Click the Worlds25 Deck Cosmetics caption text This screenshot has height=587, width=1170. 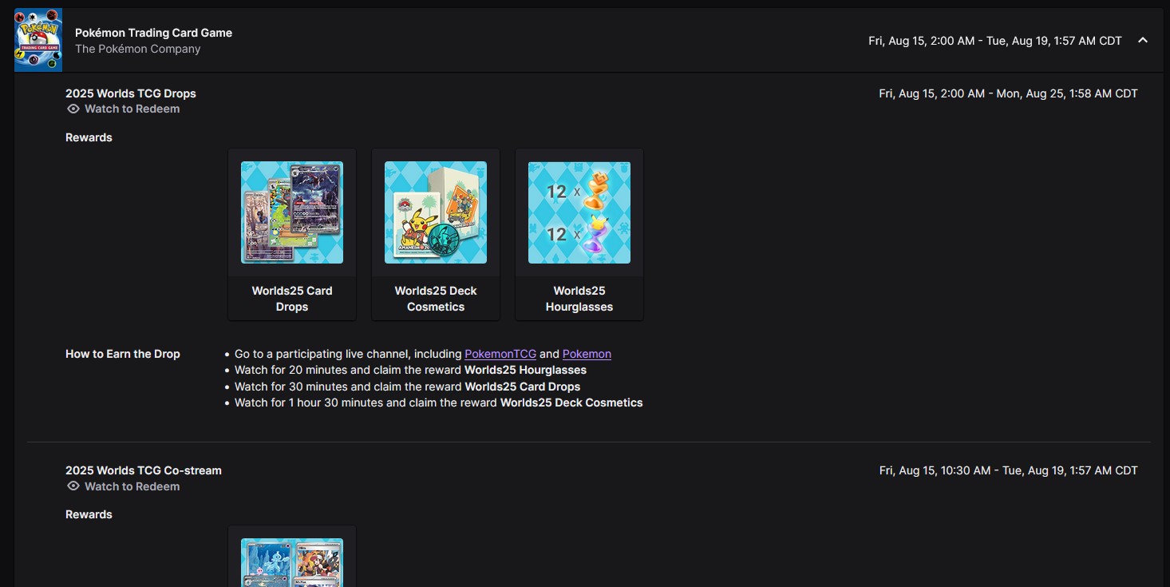pyautogui.click(x=436, y=299)
